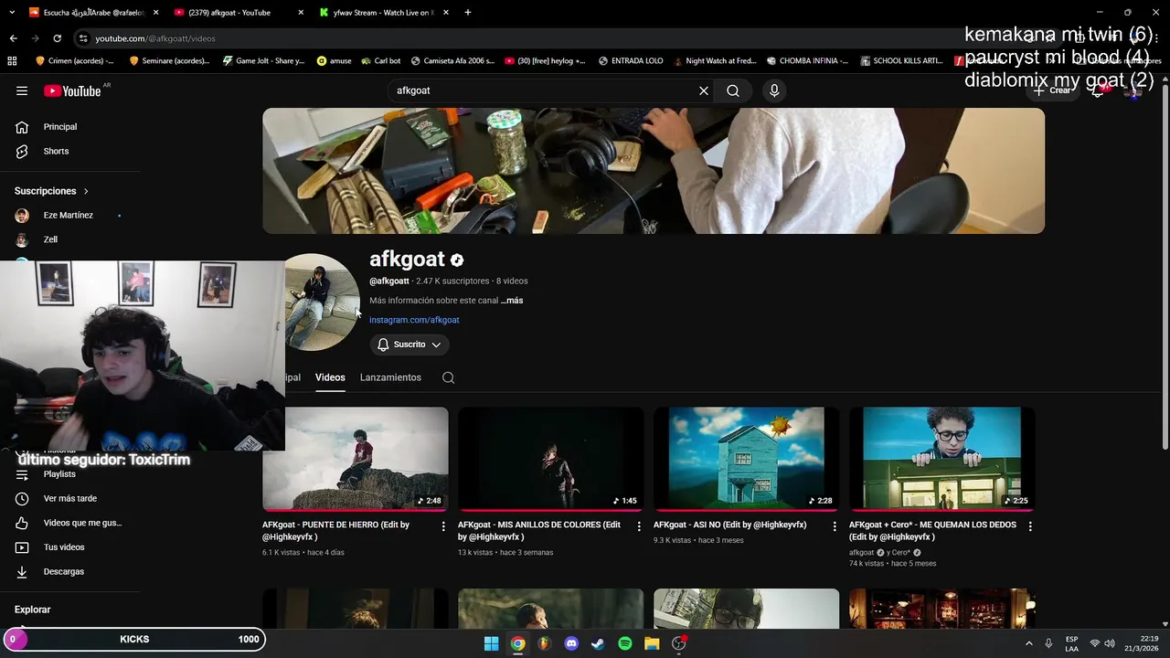
Task: Open a new browser tab
Action: [468, 13]
